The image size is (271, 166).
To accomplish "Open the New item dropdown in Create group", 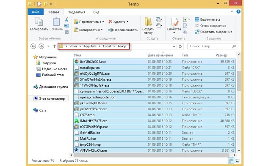I will [x=159, y=19].
